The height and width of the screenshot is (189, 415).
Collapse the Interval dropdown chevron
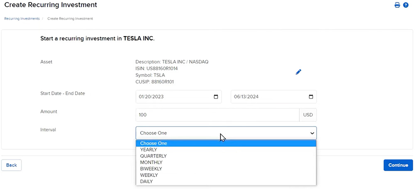click(x=312, y=133)
